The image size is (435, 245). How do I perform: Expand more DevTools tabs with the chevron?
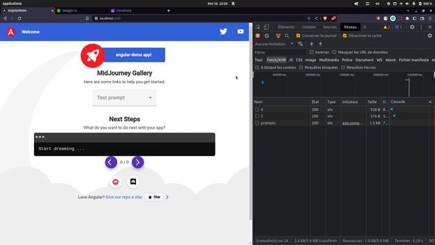click(364, 27)
